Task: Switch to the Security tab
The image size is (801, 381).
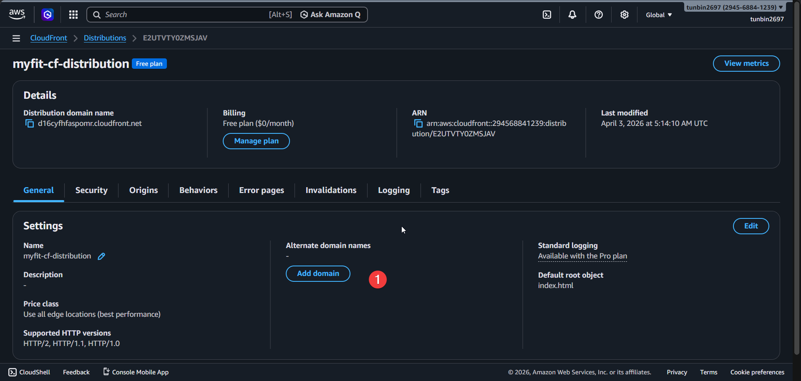Action: pyautogui.click(x=91, y=190)
